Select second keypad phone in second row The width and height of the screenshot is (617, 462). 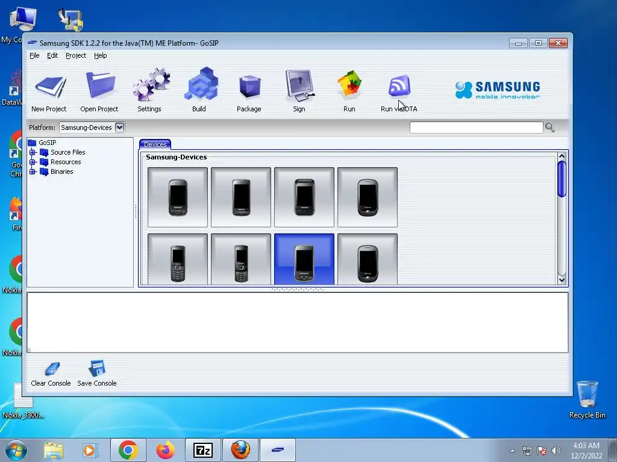241,259
